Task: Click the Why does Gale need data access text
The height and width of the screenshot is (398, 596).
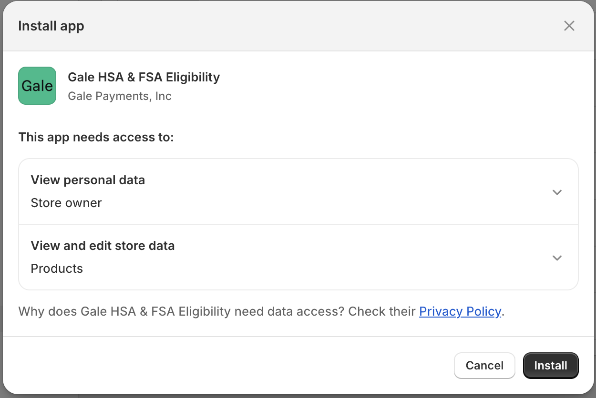Action: click(x=217, y=311)
